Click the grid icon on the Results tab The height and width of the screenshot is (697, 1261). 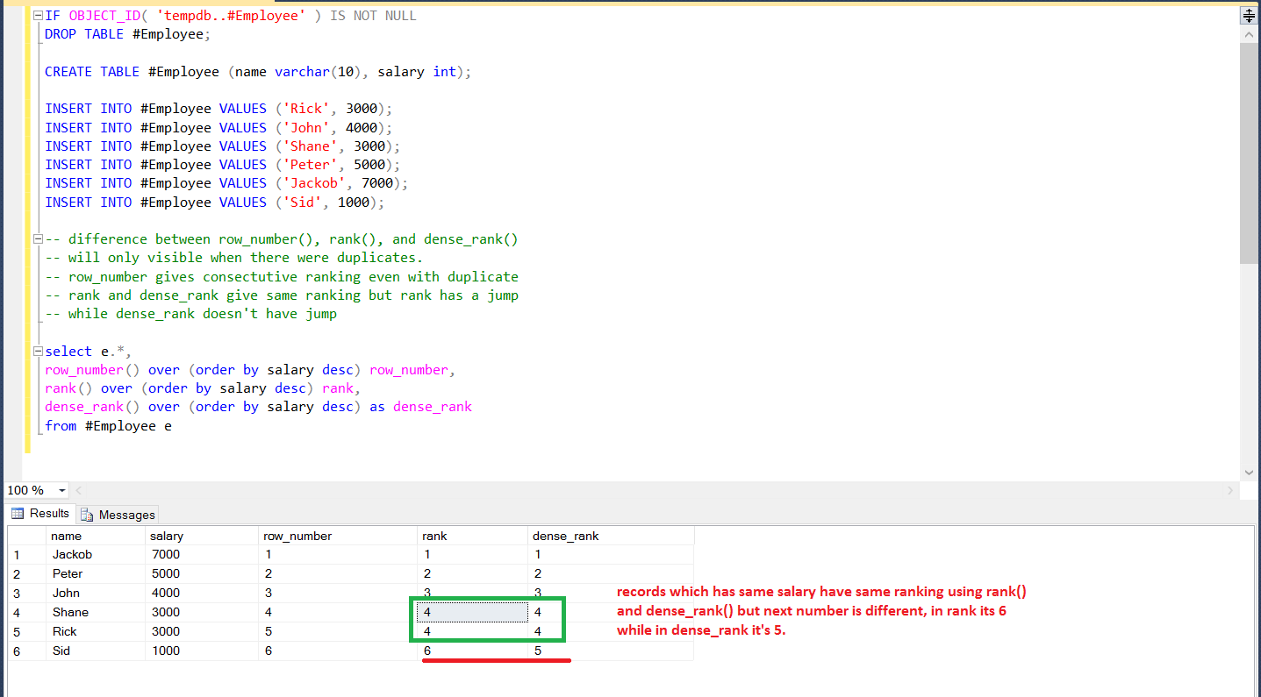pos(18,514)
